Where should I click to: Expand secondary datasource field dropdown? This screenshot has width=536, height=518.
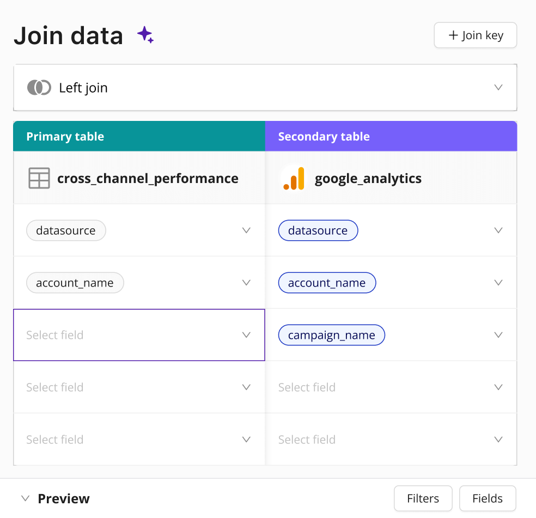click(x=498, y=230)
